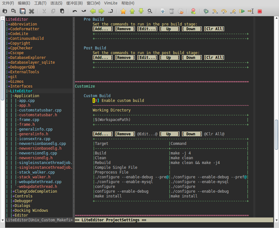
Task: Click the left tree scrollbar thumb
Action: pyautogui.click(x=3, y=60)
